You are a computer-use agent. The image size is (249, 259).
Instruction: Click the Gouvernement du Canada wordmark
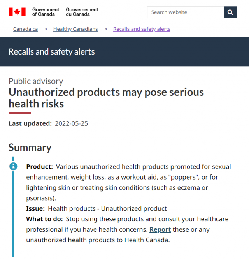tap(82, 12)
